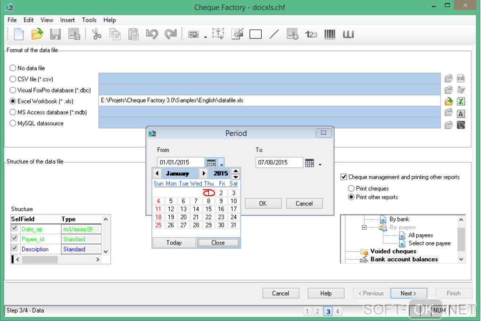The height and width of the screenshot is (321, 481).
Task: Click the CSV file icon at right
Action: click(x=461, y=78)
